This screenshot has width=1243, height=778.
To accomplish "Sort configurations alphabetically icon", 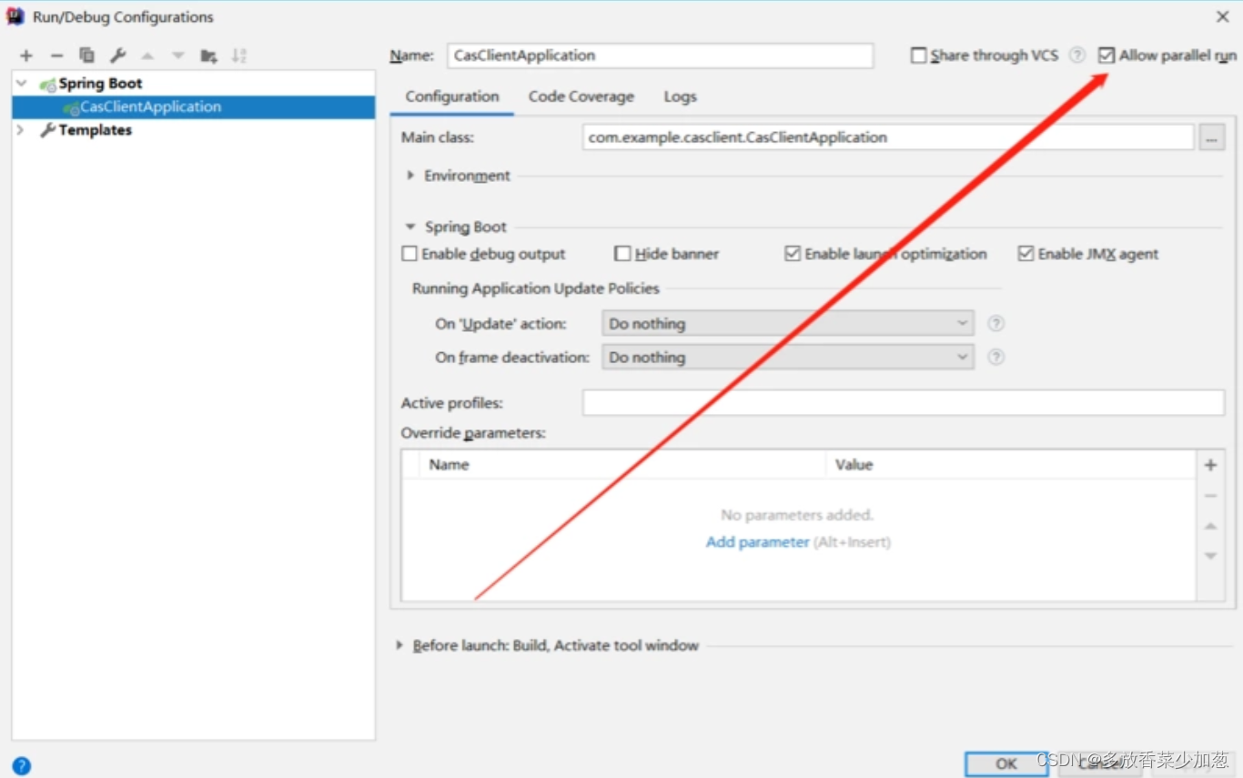I will 238,56.
